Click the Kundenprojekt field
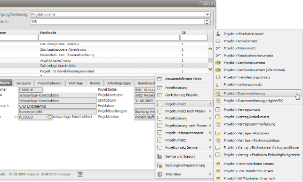The height and width of the screenshot is (182, 303). 57,111
